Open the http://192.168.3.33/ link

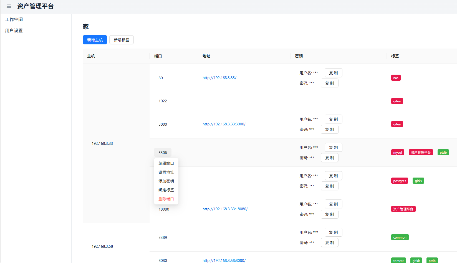click(x=219, y=78)
